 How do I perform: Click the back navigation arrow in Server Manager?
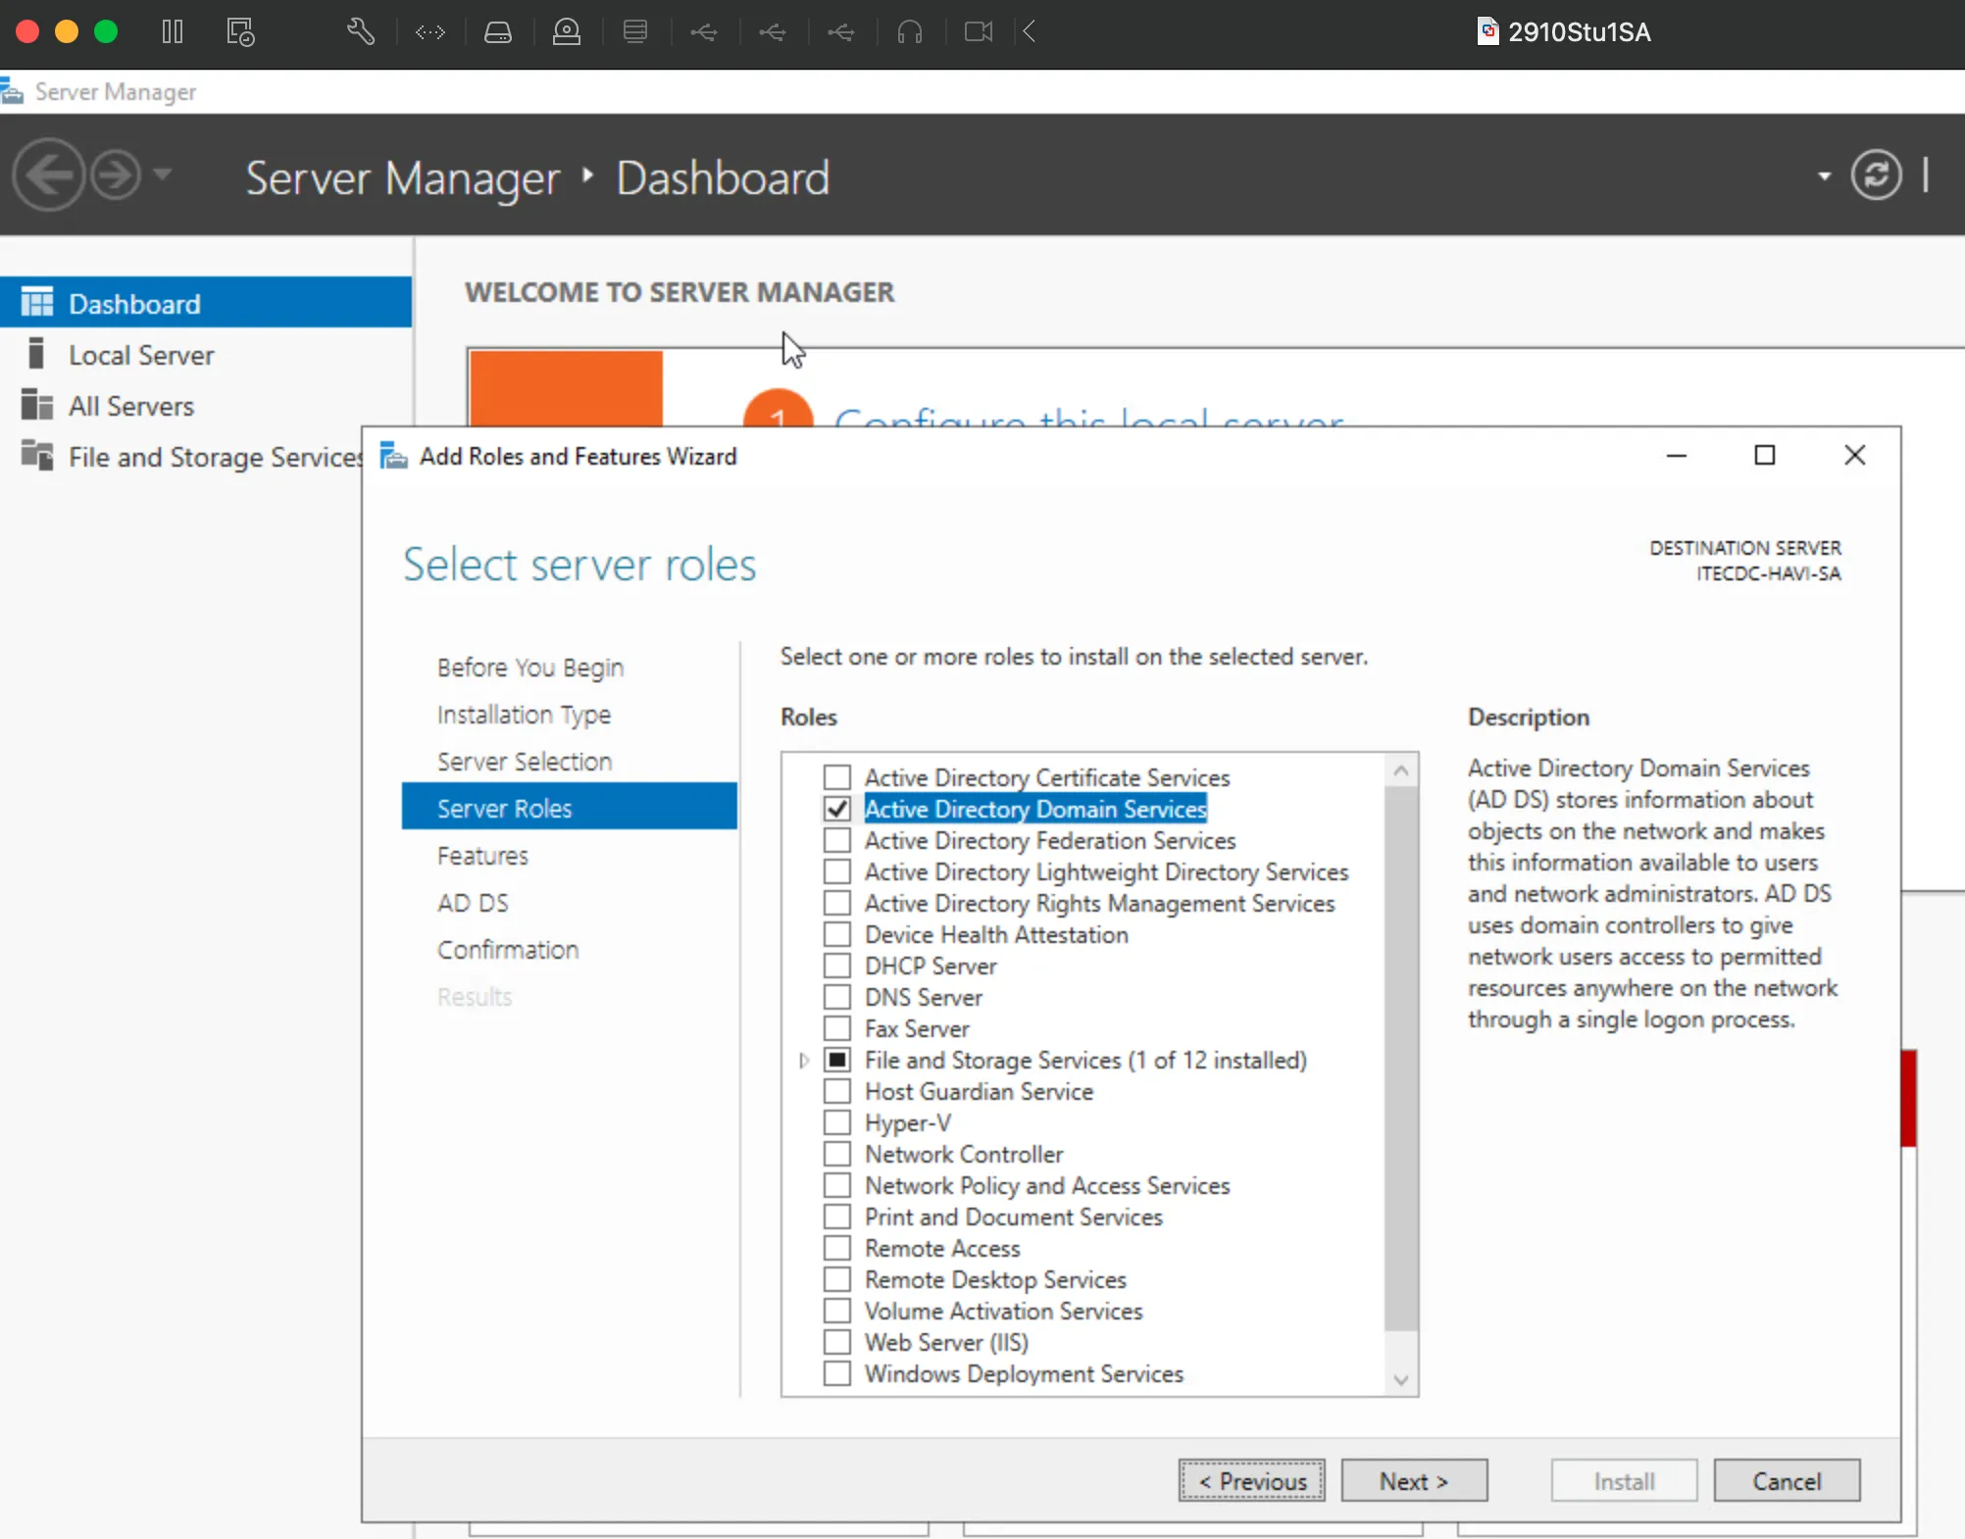point(49,175)
